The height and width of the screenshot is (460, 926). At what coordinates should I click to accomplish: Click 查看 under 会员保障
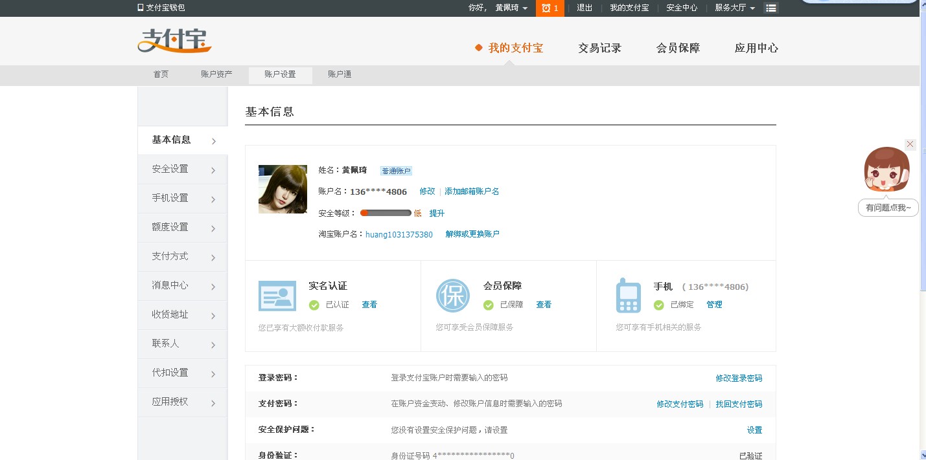(x=544, y=305)
